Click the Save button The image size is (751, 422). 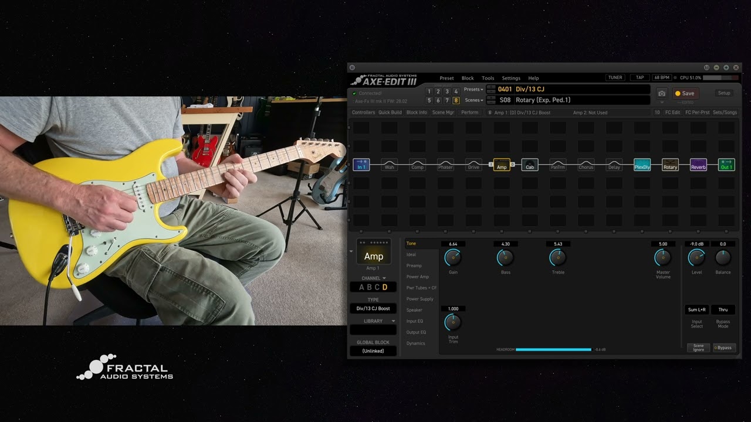coord(685,93)
